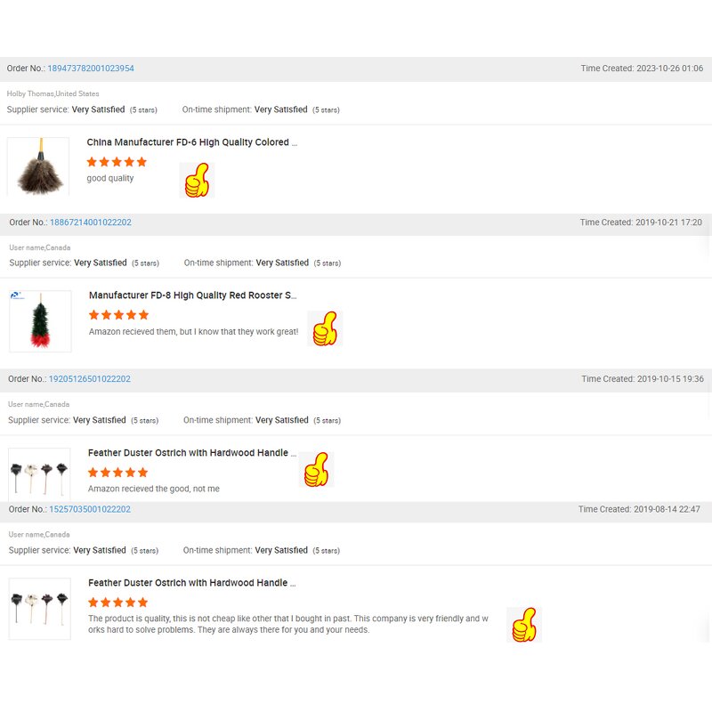Click five-star rating under FD-8 Red Rooster
Screen dimensions: 712x712
tap(118, 315)
